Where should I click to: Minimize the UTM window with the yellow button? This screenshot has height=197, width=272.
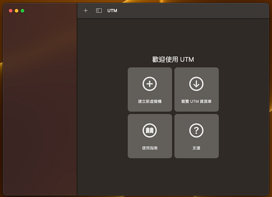(16, 11)
